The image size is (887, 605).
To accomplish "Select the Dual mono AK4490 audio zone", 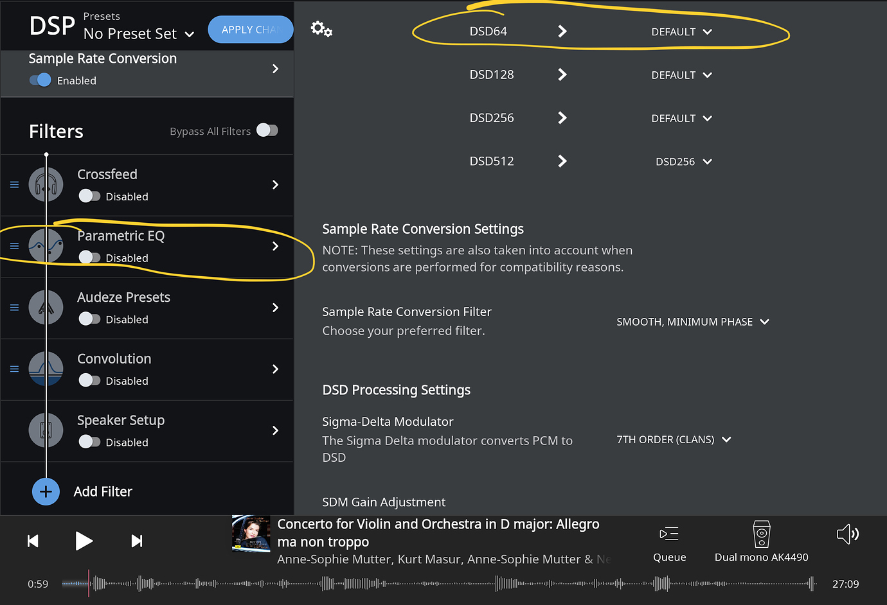I will point(761,541).
